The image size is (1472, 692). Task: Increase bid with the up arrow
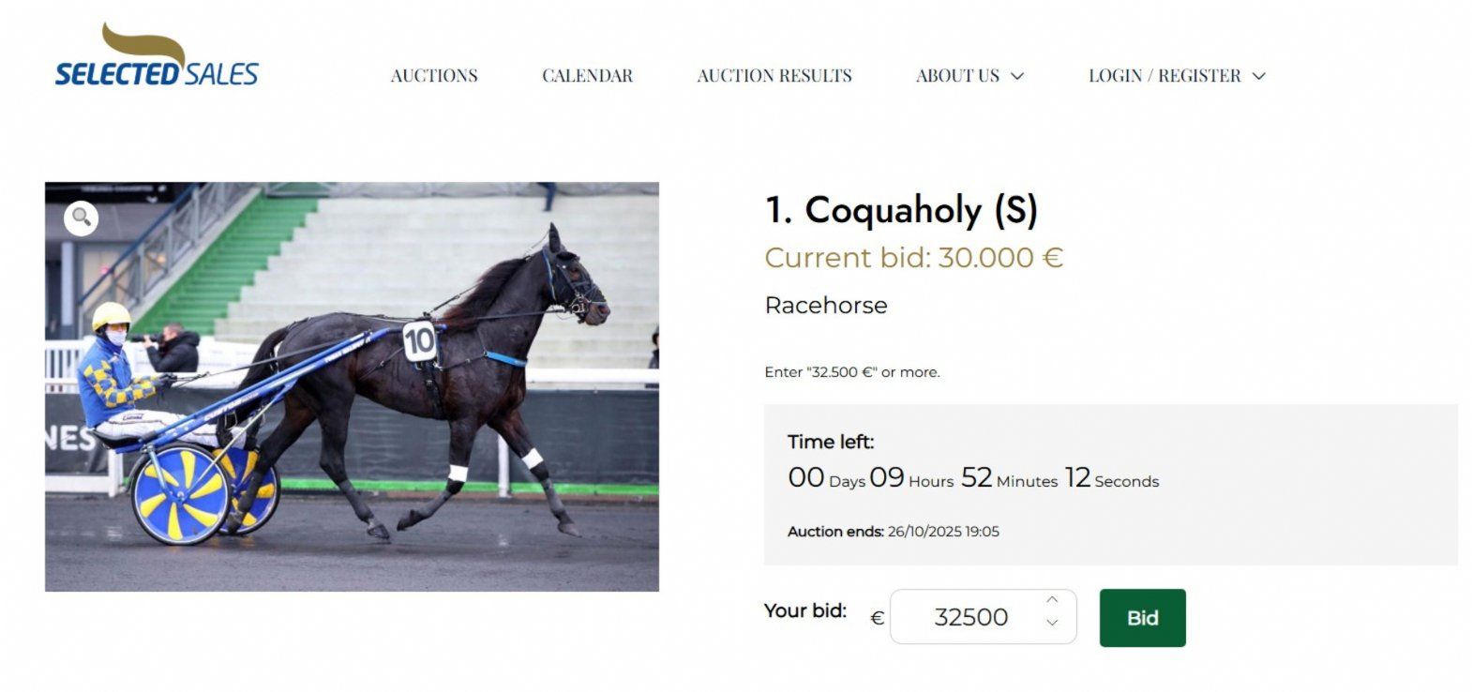[1052, 600]
